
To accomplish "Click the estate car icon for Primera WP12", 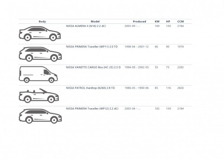I will click(40, 116).
